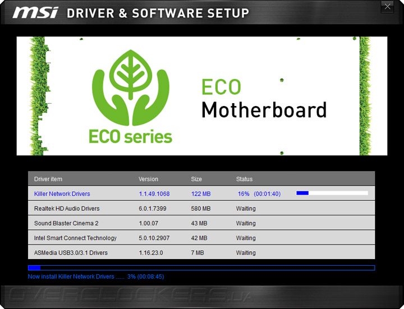Click the Driver & Software Setup title
The height and width of the screenshot is (309, 404).
point(158,13)
